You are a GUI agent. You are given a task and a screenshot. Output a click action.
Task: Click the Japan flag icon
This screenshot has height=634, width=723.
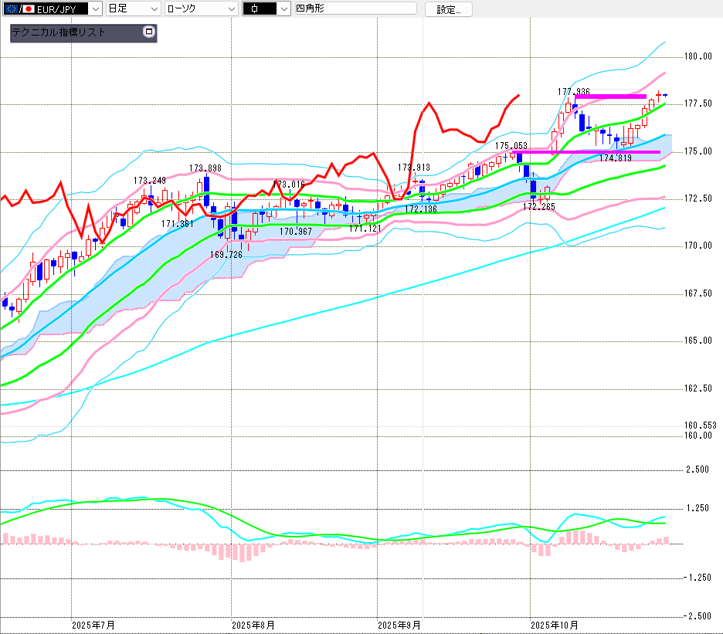(x=29, y=9)
